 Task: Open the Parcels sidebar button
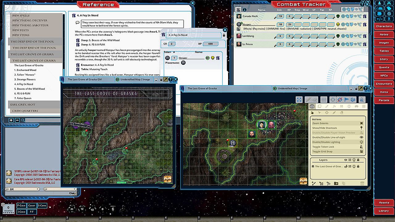pyautogui.click(x=384, y=100)
